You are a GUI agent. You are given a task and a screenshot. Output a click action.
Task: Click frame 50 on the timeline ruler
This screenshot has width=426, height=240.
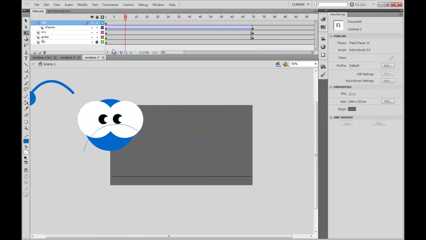click(x=211, y=17)
